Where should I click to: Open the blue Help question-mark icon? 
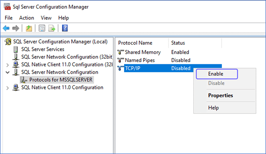pos(65,28)
